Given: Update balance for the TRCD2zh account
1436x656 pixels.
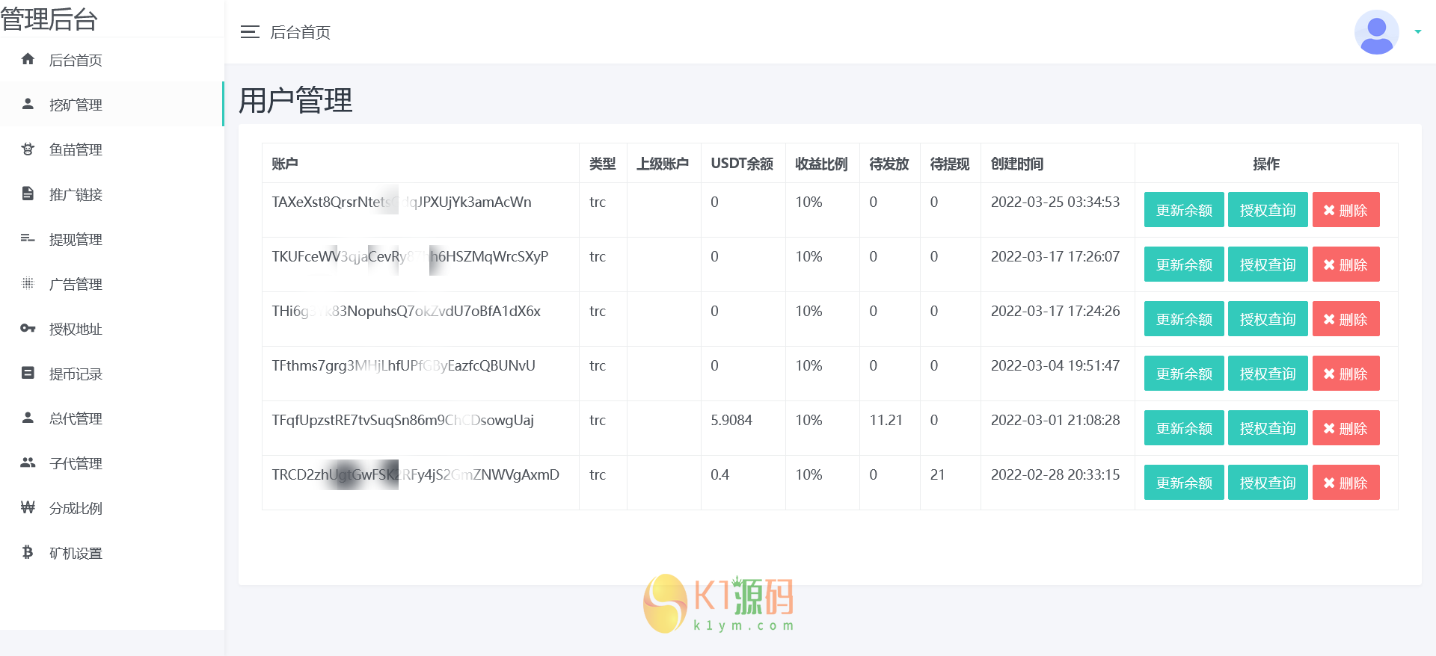Looking at the screenshot, I should tap(1184, 483).
